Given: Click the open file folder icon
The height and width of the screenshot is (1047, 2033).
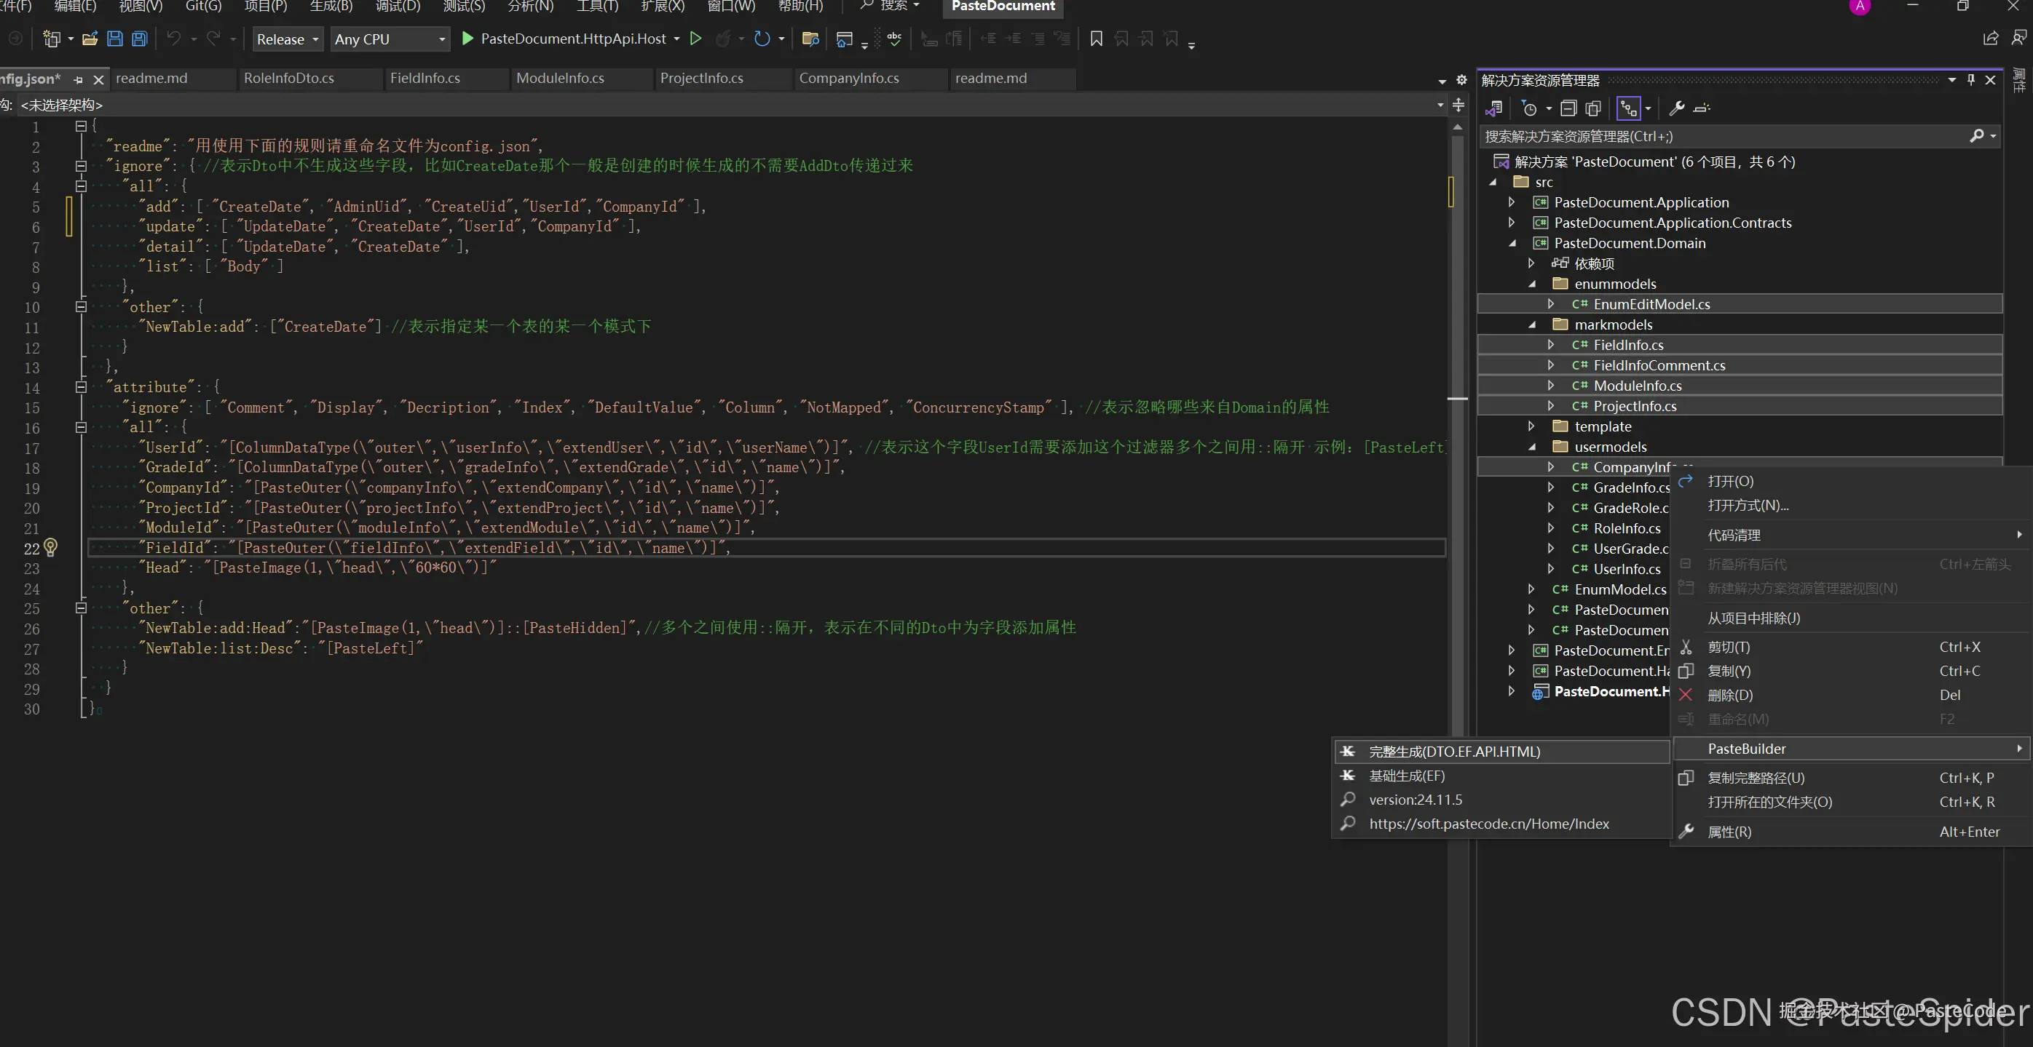Looking at the screenshot, I should coord(90,39).
